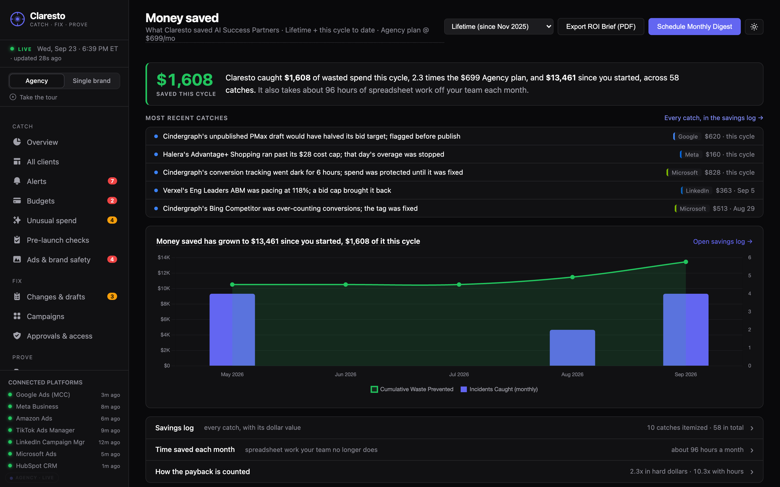Click the Aug 2026 cumulative data point

click(x=572, y=277)
